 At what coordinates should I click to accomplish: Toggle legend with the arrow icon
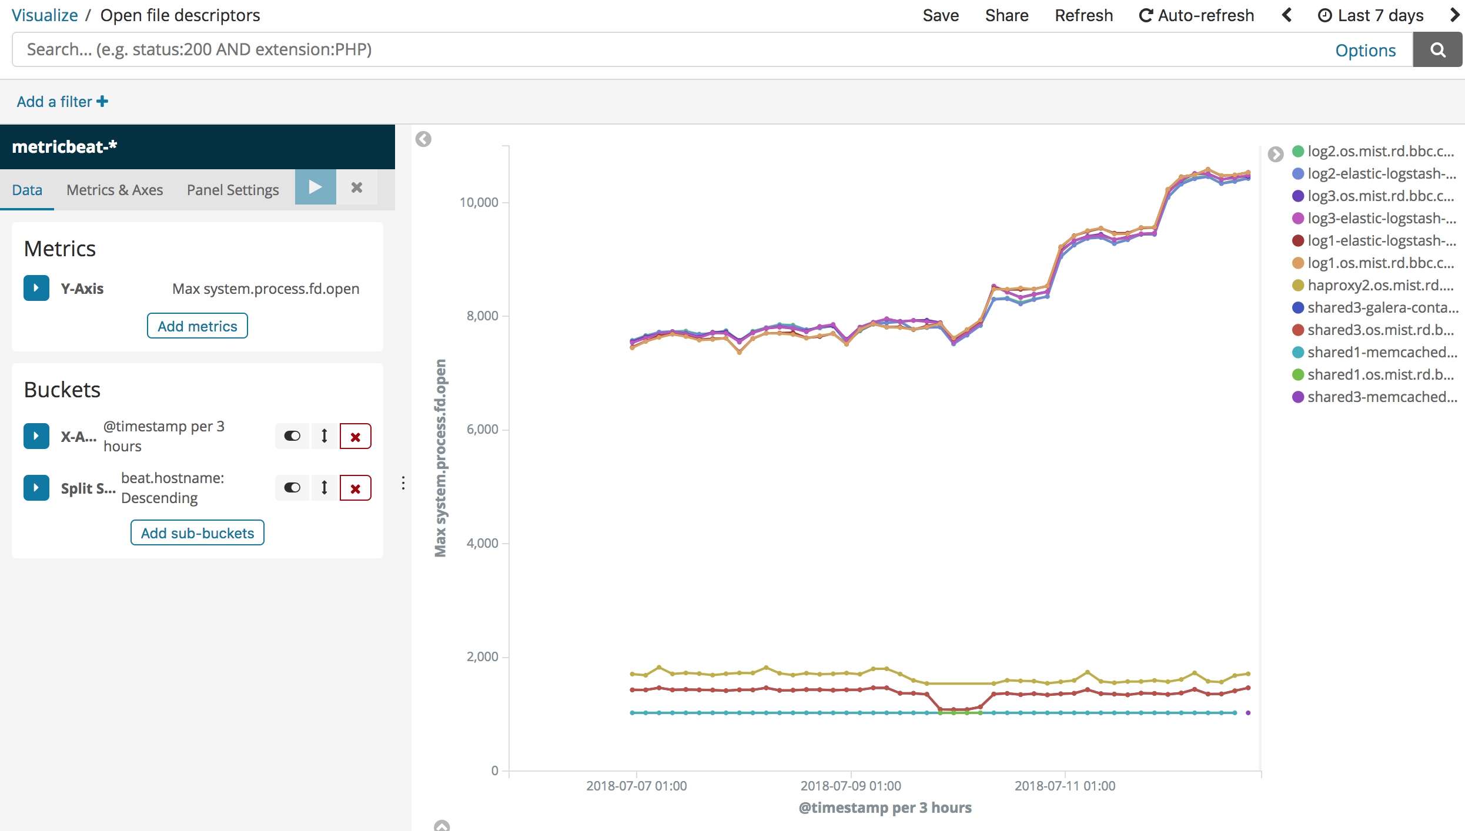click(1276, 154)
